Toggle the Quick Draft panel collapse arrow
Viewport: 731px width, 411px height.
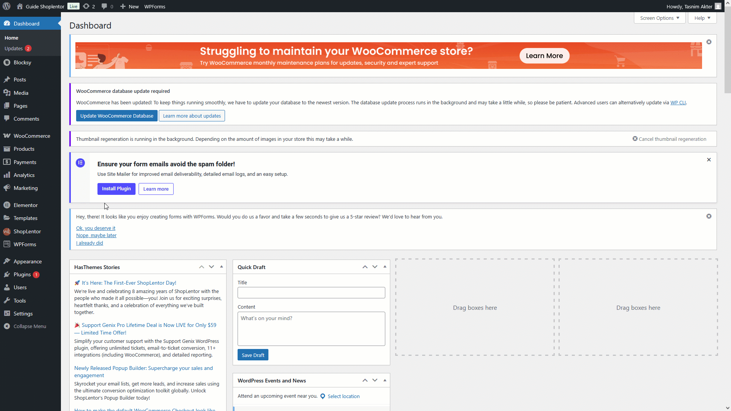[x=385, y=267]
